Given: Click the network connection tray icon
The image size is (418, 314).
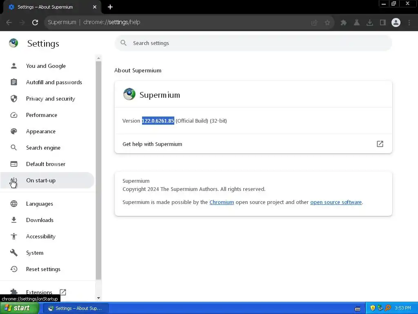Looking at the screenshot, I should pyautogui.click(x=380, y=308).
